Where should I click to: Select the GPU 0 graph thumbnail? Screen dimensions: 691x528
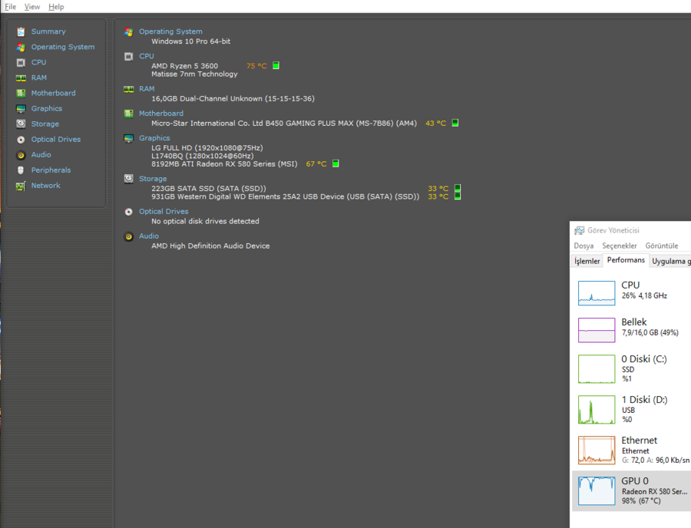pos(597,490)
